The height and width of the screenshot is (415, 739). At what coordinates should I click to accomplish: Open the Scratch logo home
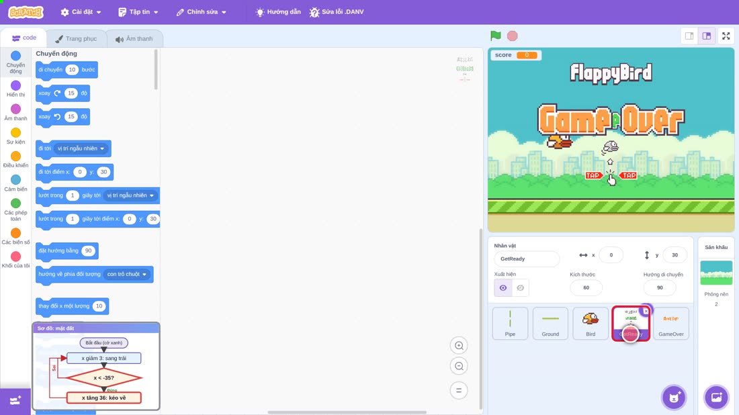26,12
